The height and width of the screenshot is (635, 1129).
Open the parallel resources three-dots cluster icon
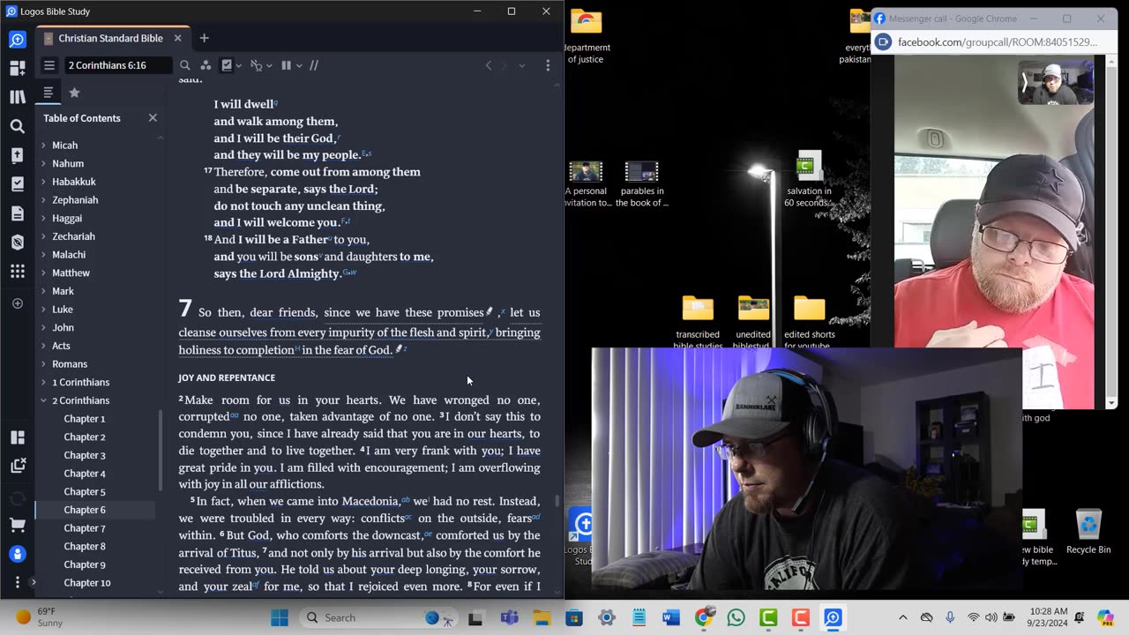click(x=206, y=65)
